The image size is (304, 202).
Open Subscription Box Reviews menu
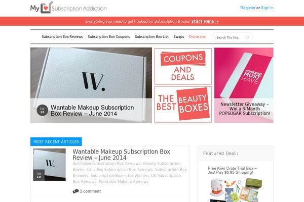tap(62, 37)
